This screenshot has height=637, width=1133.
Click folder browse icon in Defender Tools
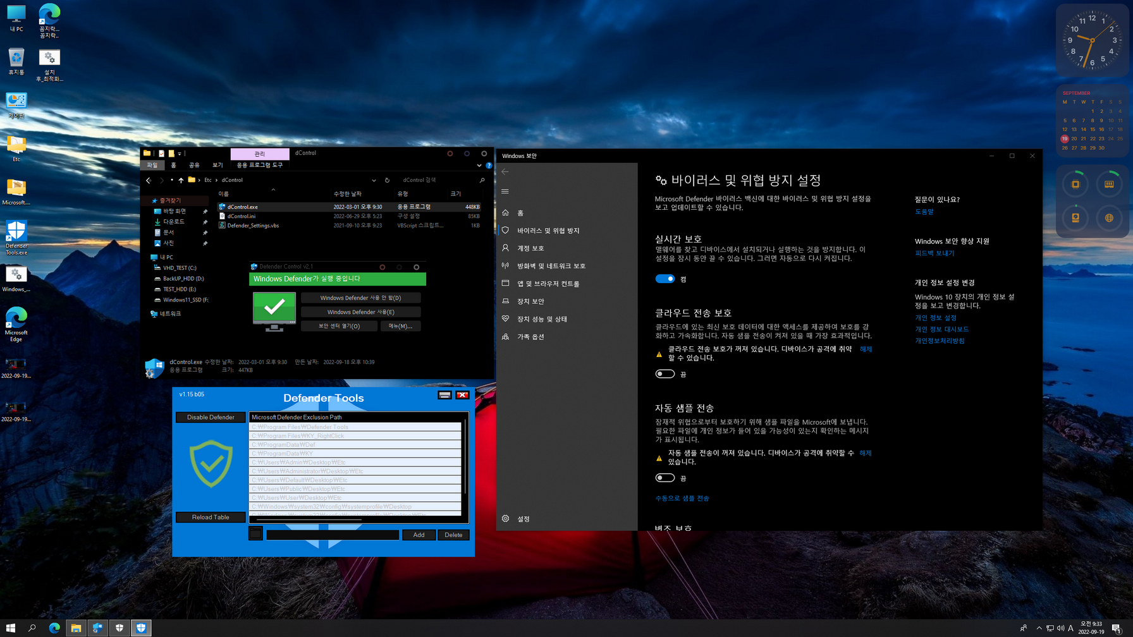pyautogui.click(x=255, y=533)
